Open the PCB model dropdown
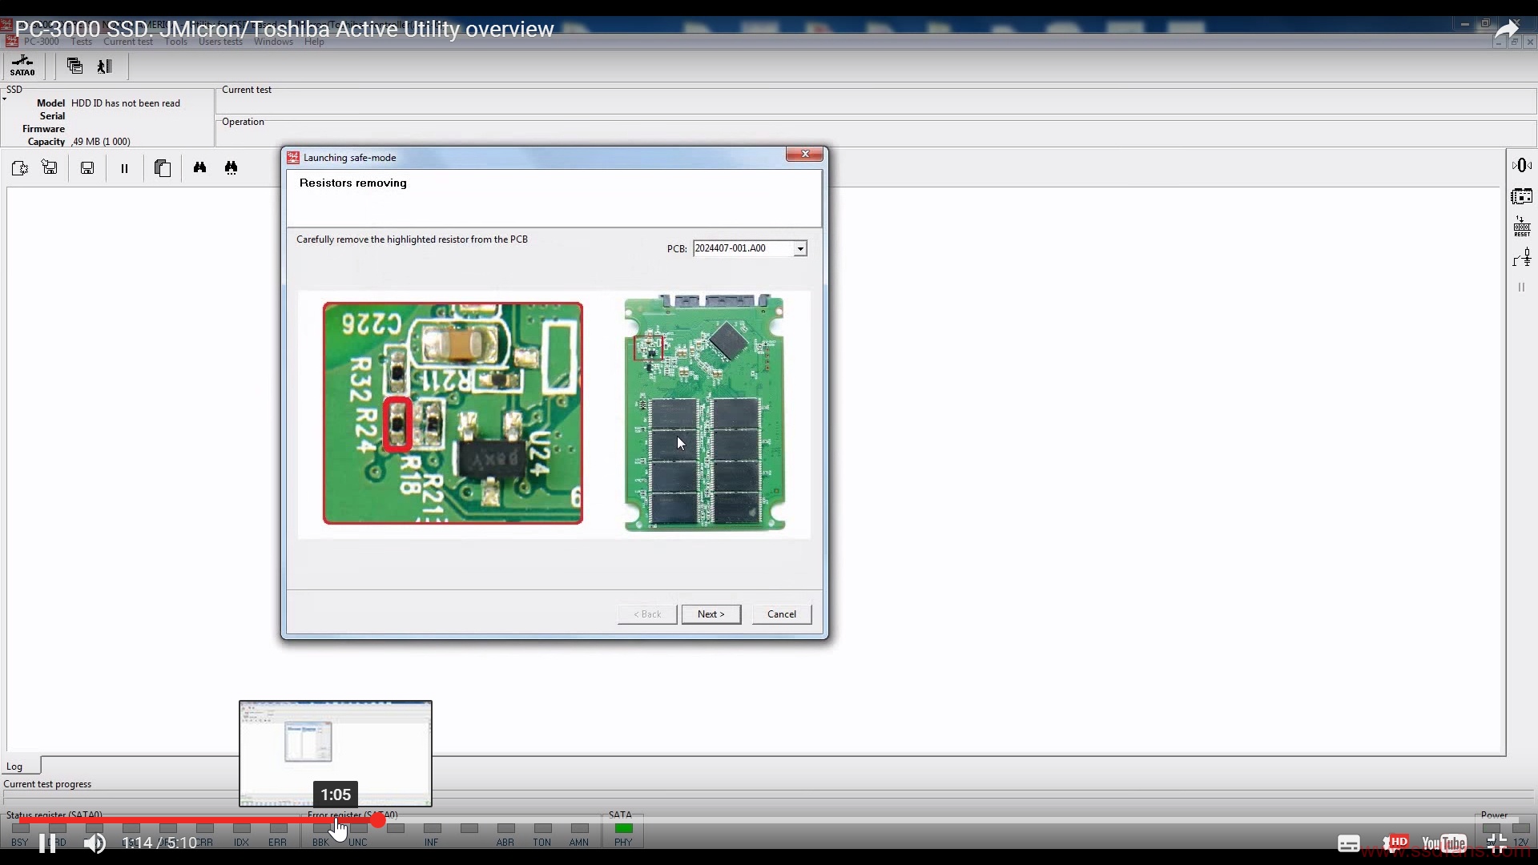 (x=799, y=249)
